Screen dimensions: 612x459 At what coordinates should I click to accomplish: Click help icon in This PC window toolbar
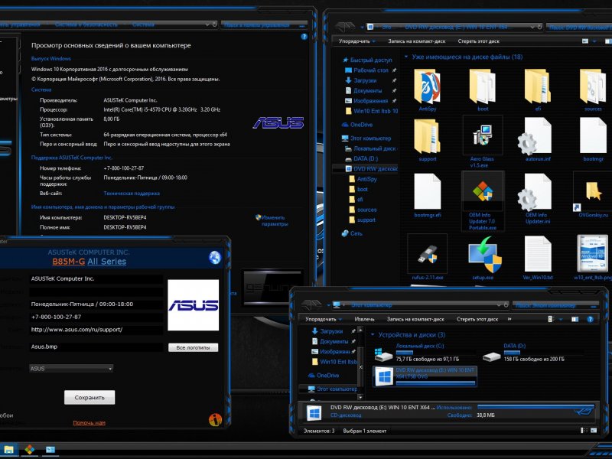tap(590, 319)
